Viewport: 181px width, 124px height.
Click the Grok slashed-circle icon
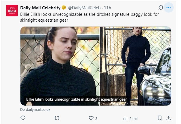(160, 8)
